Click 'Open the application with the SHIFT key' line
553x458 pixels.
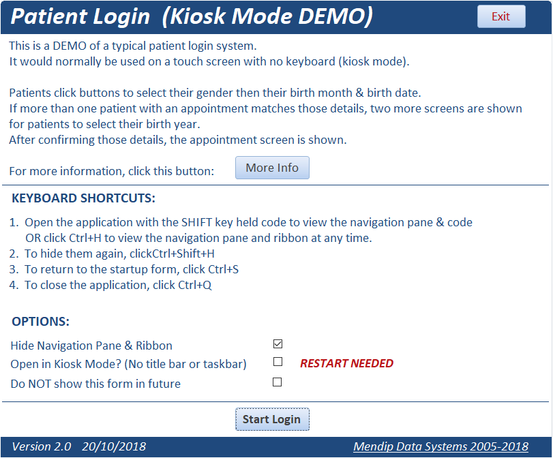241,222
